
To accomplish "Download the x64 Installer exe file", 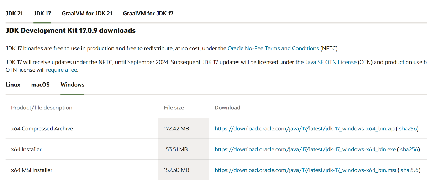I will click(x=305, y=150).
